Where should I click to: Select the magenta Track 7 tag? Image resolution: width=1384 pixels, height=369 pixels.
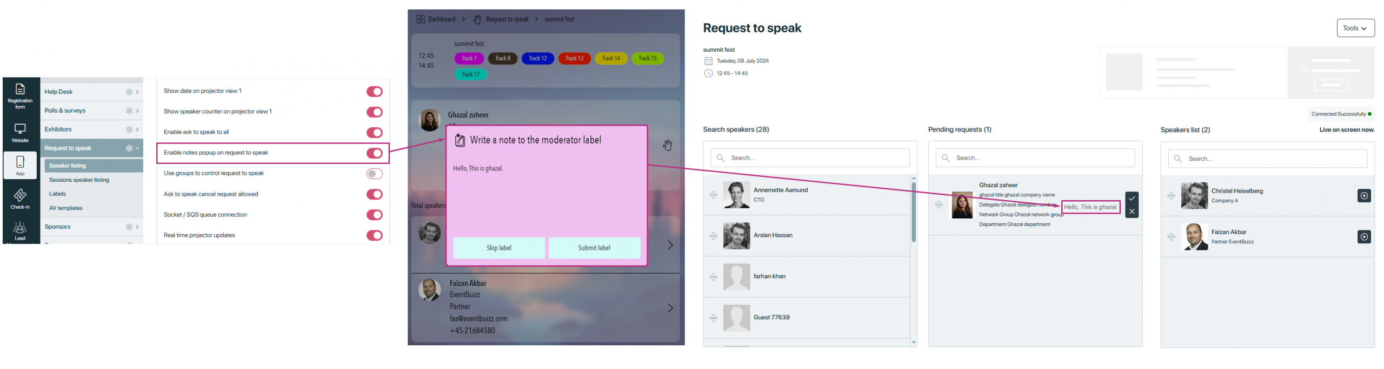click(469, 58)
